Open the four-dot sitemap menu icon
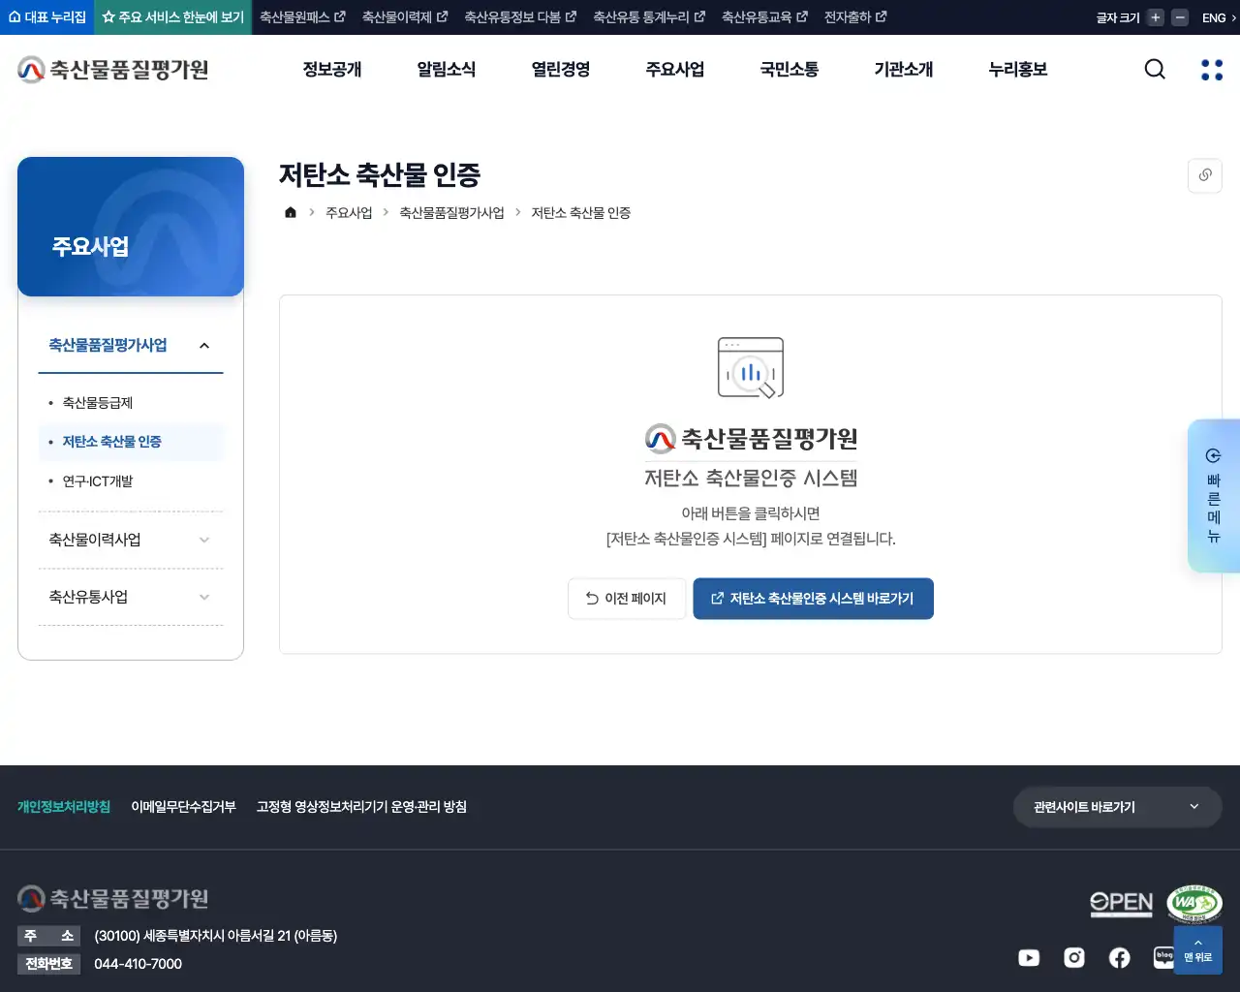Image resolution: width=1240 pixels, height=992 pixels. (1212, 69)
